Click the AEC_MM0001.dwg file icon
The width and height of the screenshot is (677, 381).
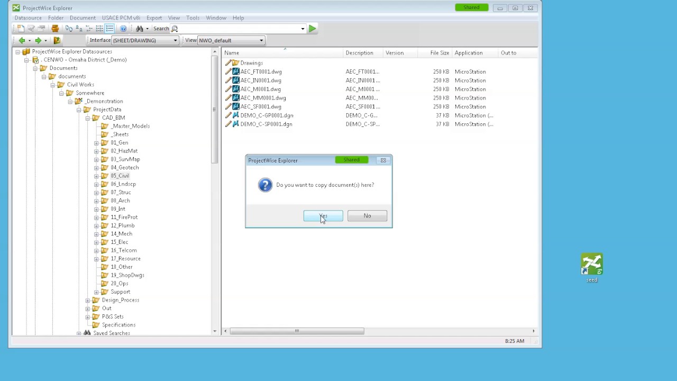235,98
